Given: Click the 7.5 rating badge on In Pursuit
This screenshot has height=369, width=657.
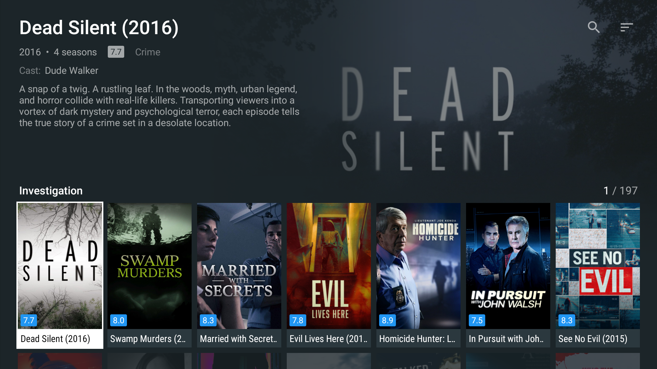Looking at the screenshot, I should coord(477,320).
